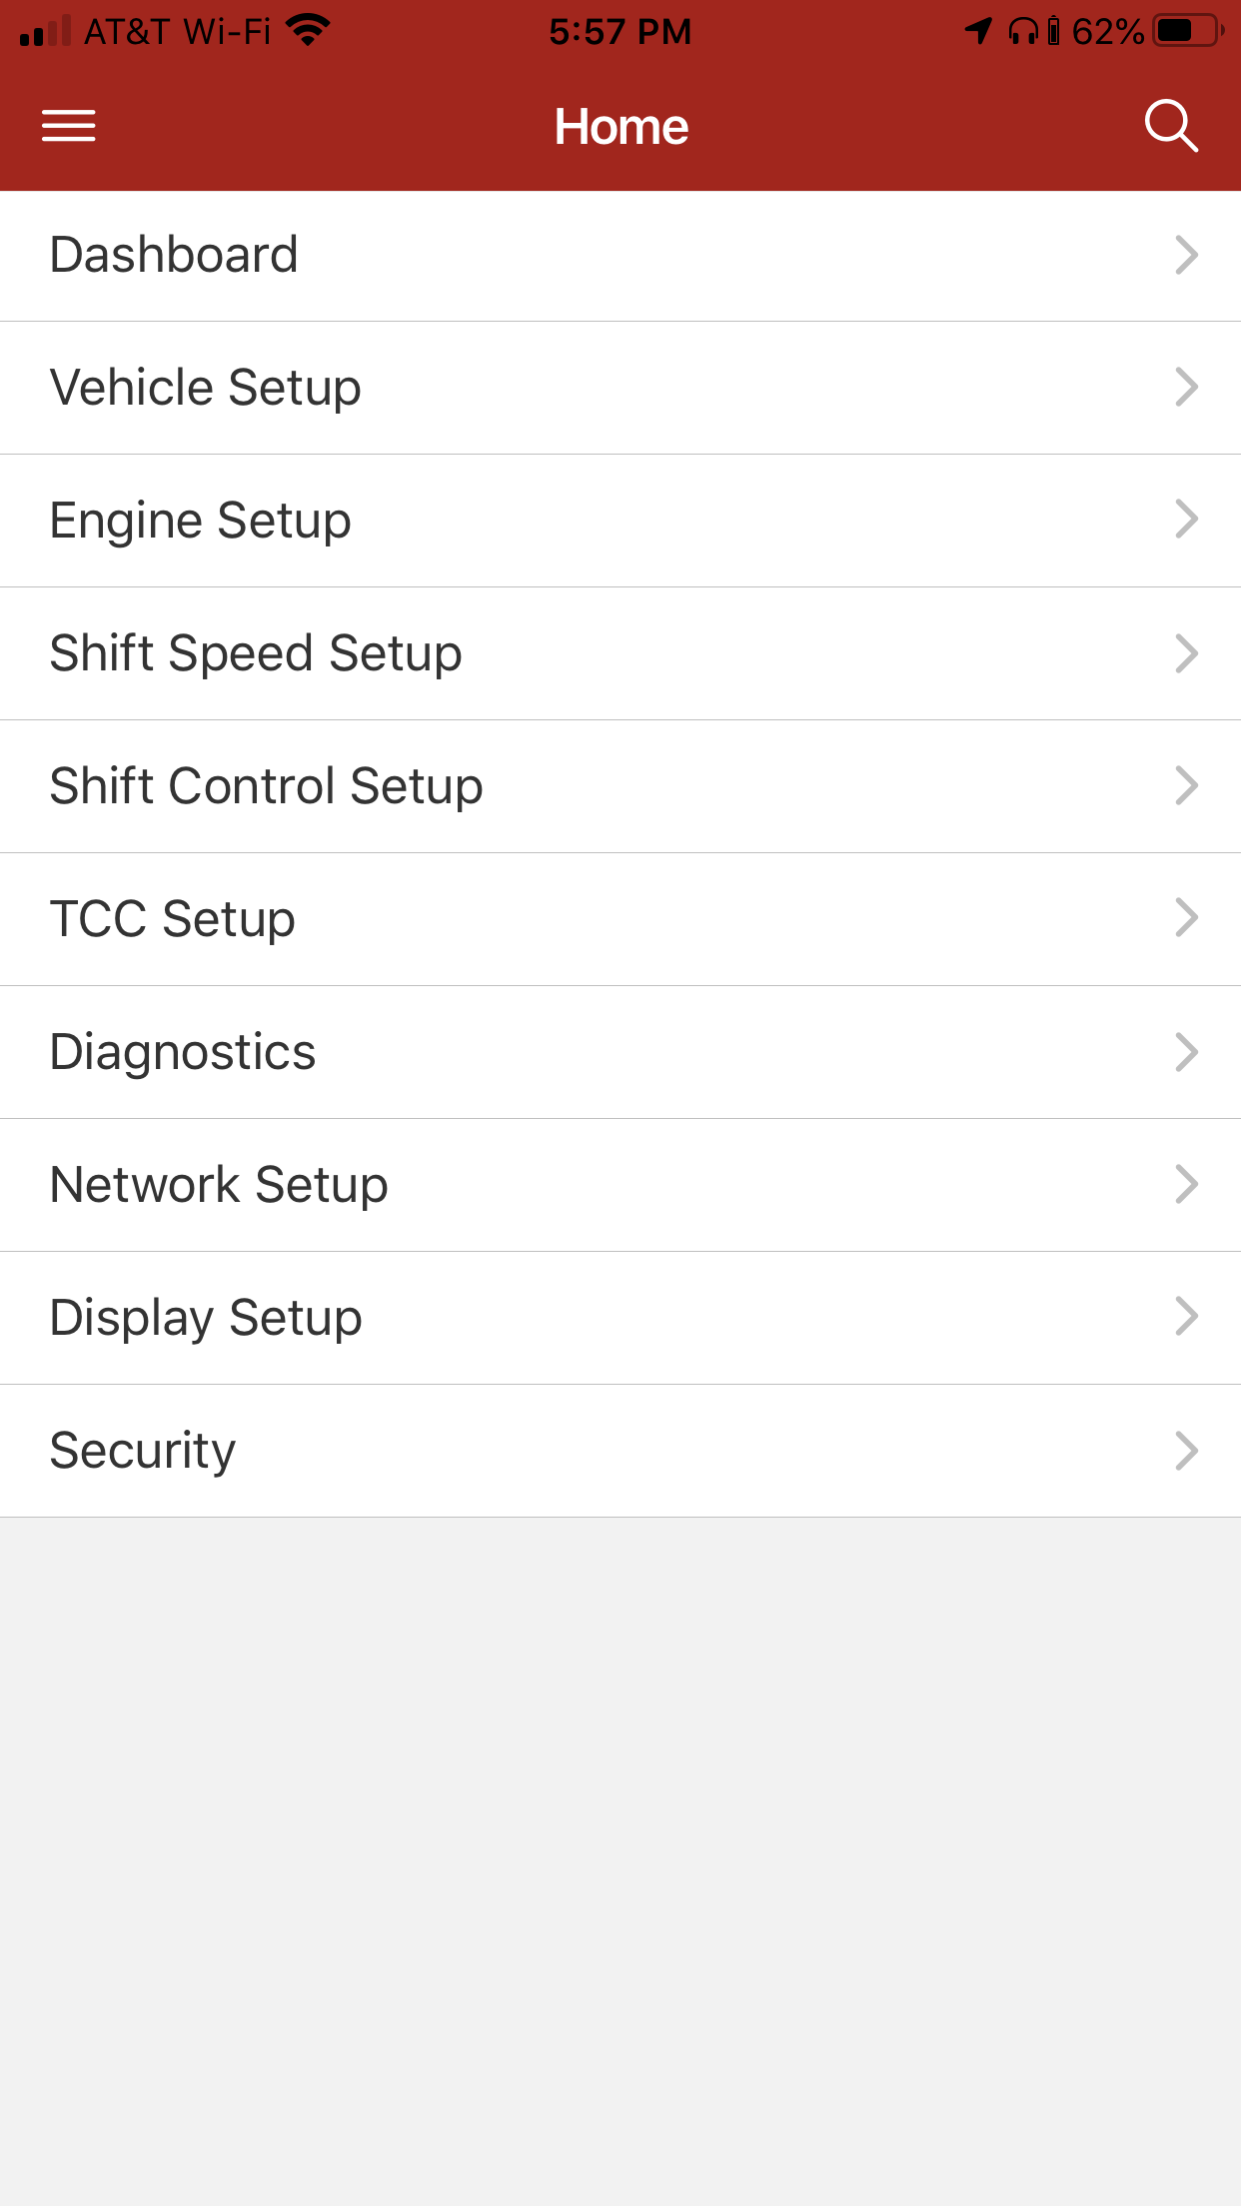
Task: Hit the Security row chevron arrow
Action: 1186,1451
